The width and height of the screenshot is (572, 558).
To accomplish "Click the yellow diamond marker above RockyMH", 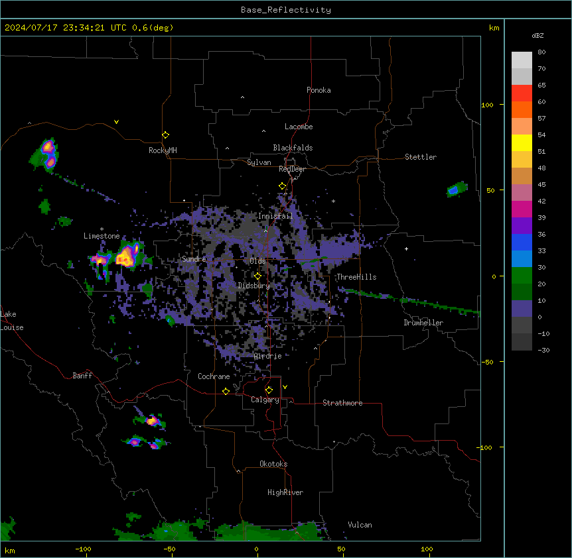I will [165, 135].
